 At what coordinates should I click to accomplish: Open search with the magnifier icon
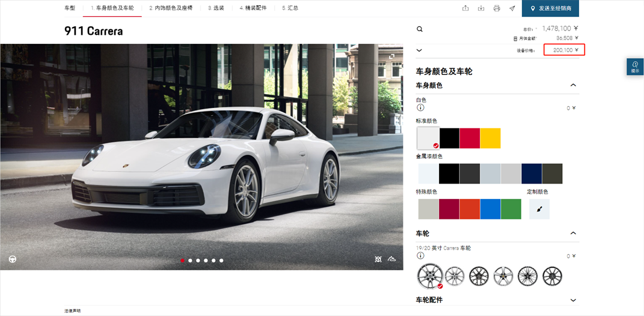click(420, 29)
